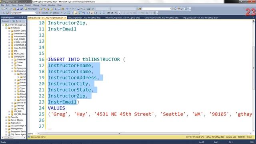256x144 pixels.
Task: Click the Open File folder icon
Action: [14, 9]
